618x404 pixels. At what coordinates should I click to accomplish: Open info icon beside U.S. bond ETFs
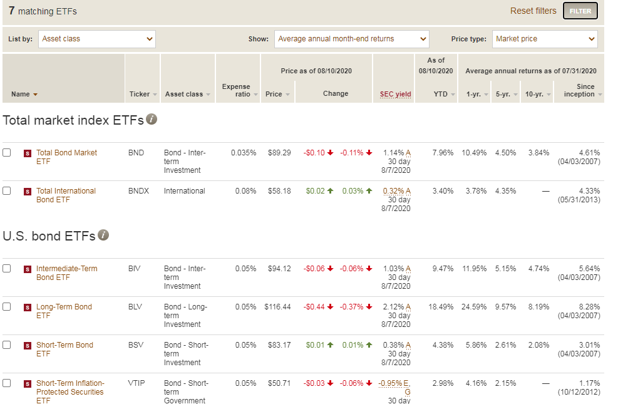[x=103, y=235]
